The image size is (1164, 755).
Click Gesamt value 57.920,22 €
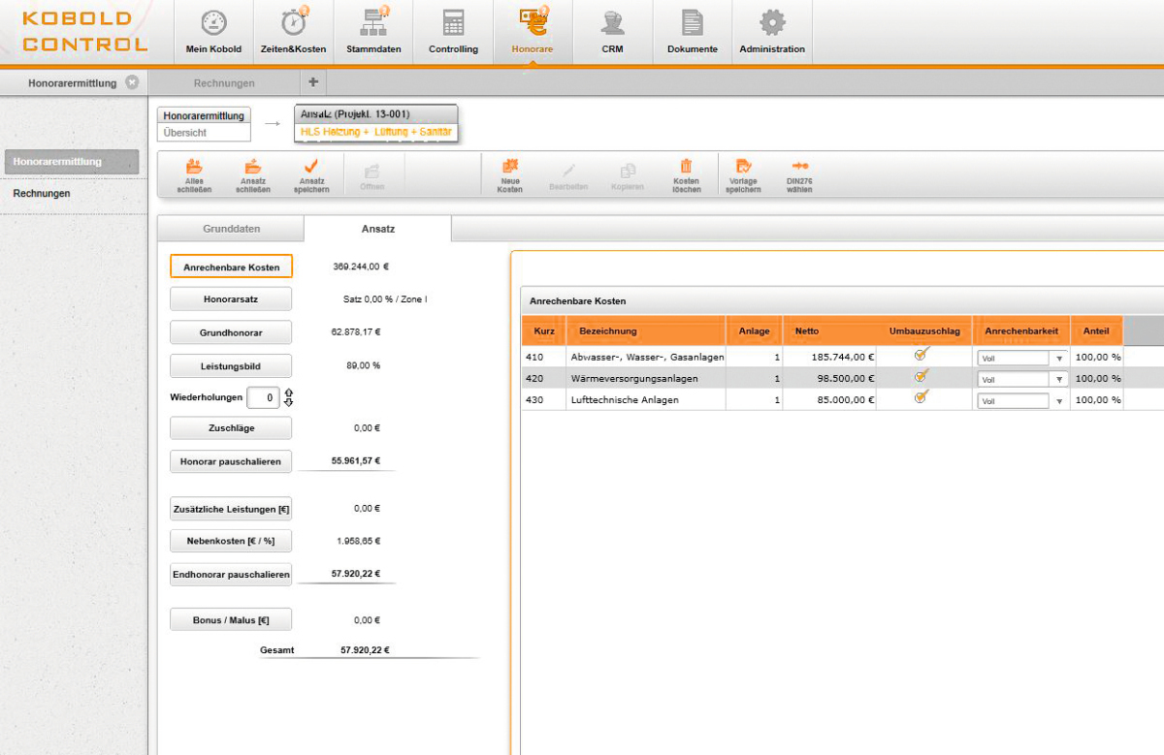pos(365,650)
